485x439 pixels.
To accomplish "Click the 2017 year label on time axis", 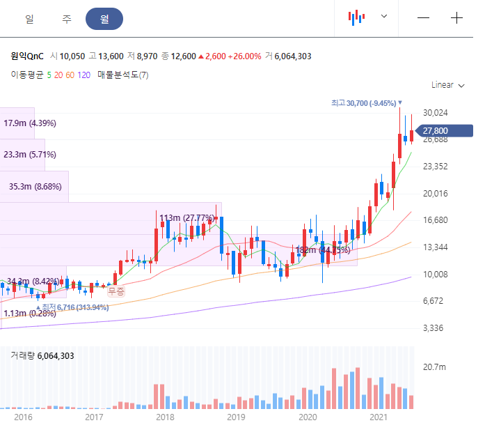I will pyautogui.click(x=94, y=417).
